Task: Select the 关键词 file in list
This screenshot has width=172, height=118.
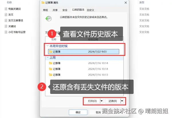Action: tap(12, 26)
